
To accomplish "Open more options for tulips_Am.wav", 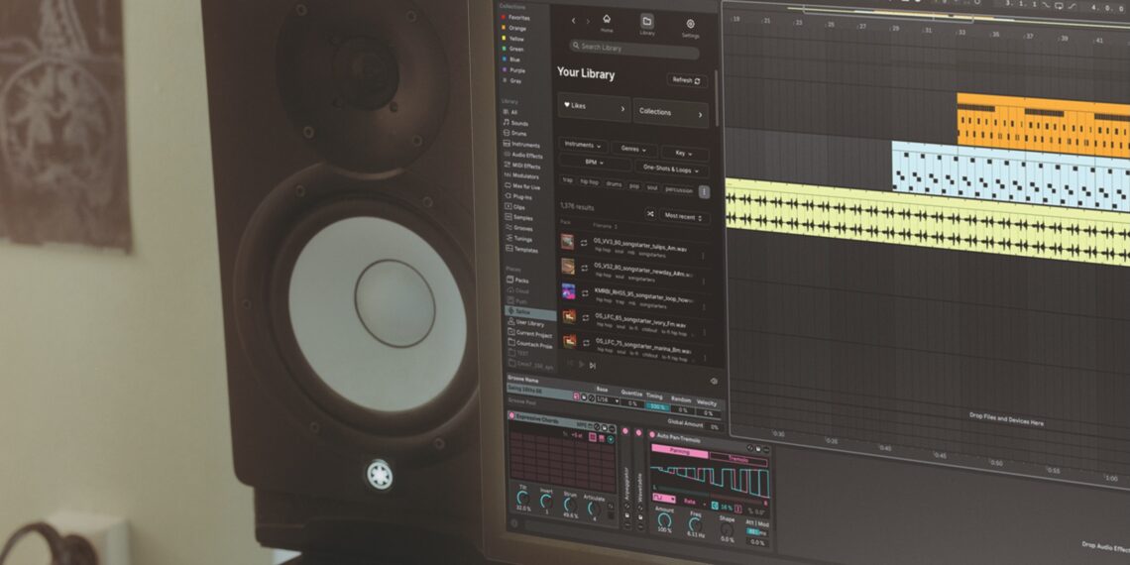I will (x=704, y=255).
